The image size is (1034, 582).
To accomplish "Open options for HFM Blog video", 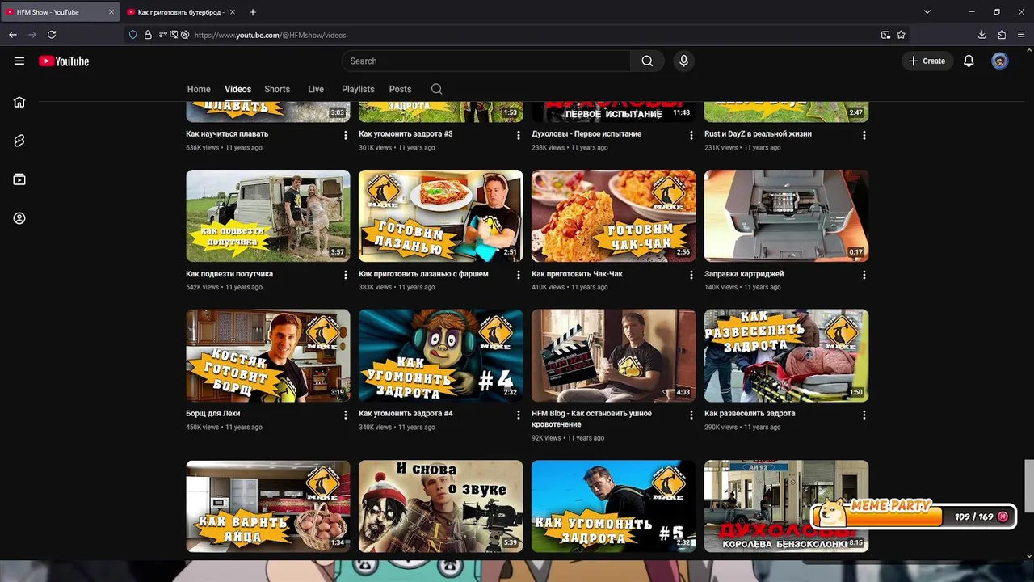I will coord(691,415).
